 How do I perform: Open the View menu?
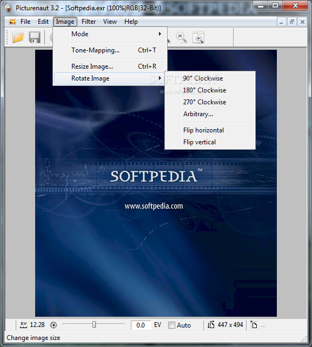(110, 22)
